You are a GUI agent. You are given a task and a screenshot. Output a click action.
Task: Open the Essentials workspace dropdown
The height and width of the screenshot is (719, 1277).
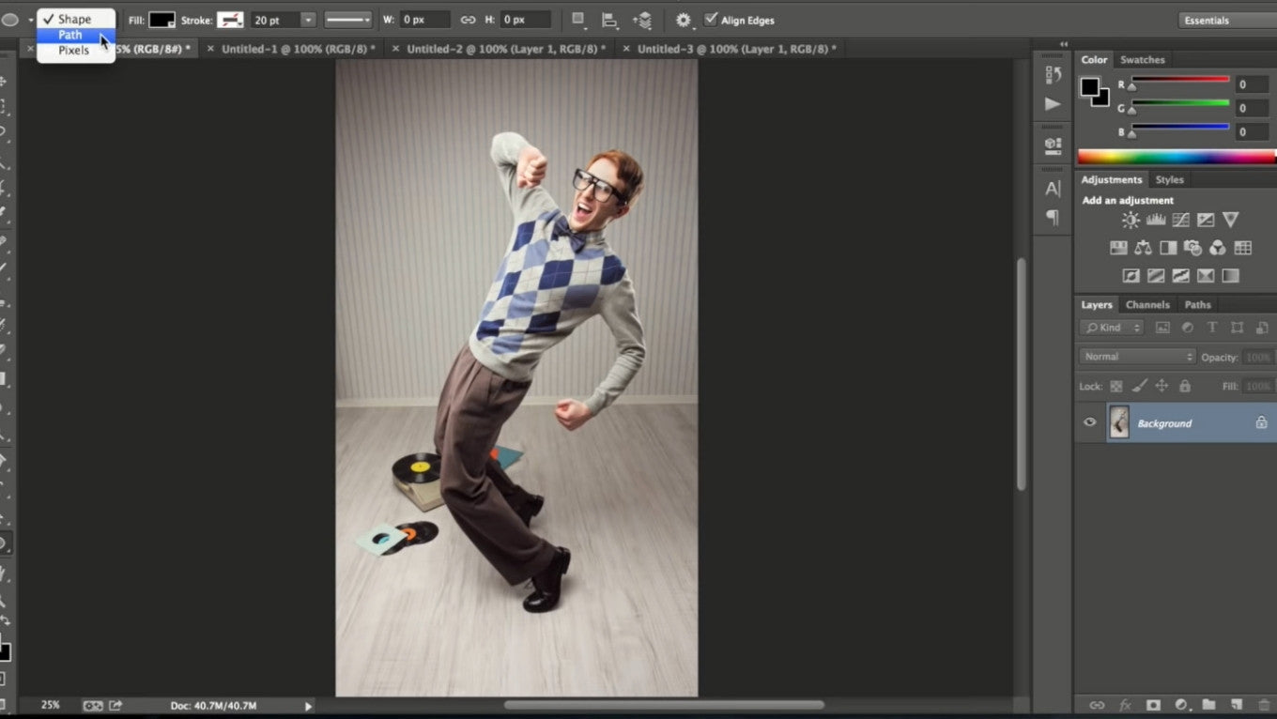(1226, 21)
